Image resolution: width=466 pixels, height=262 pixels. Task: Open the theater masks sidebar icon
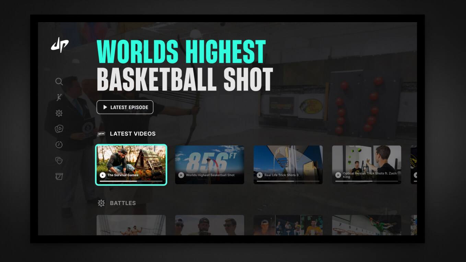(59, 160)
